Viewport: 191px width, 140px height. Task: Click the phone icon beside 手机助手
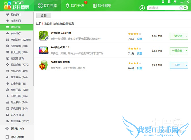pyautogui.click(x=7, y=137)
